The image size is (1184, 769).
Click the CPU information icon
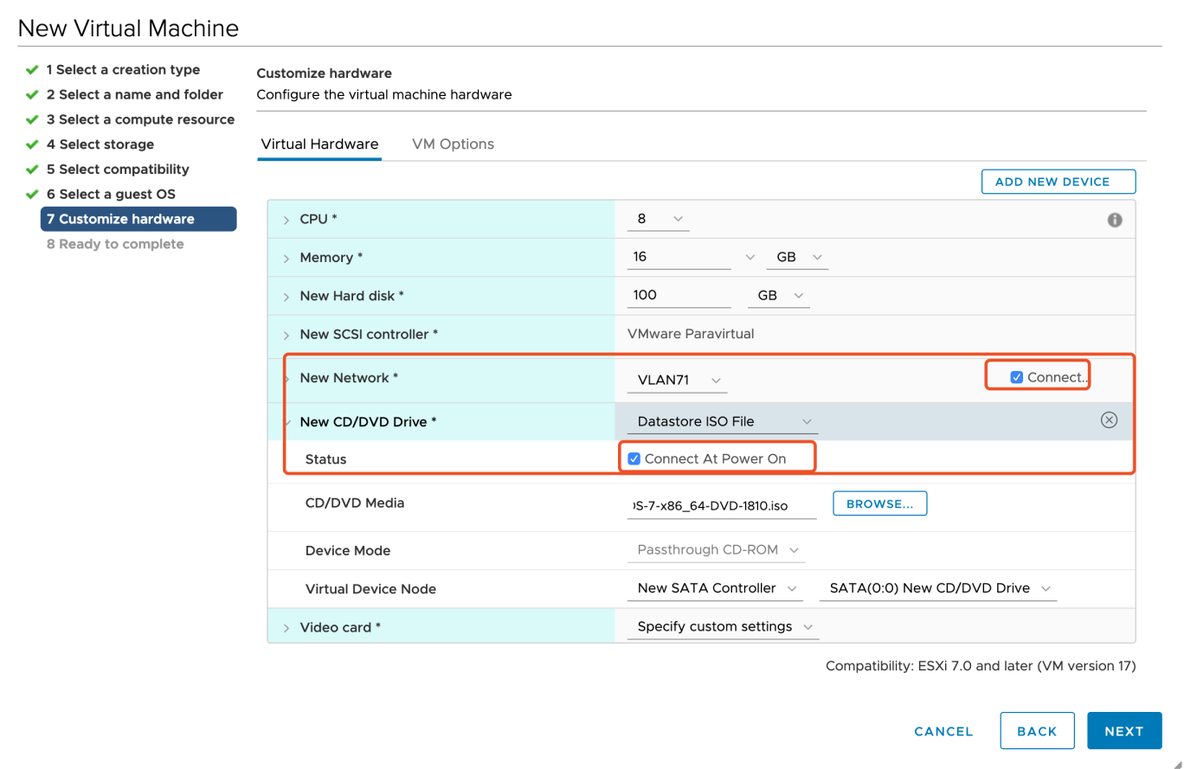(1113, 220)
